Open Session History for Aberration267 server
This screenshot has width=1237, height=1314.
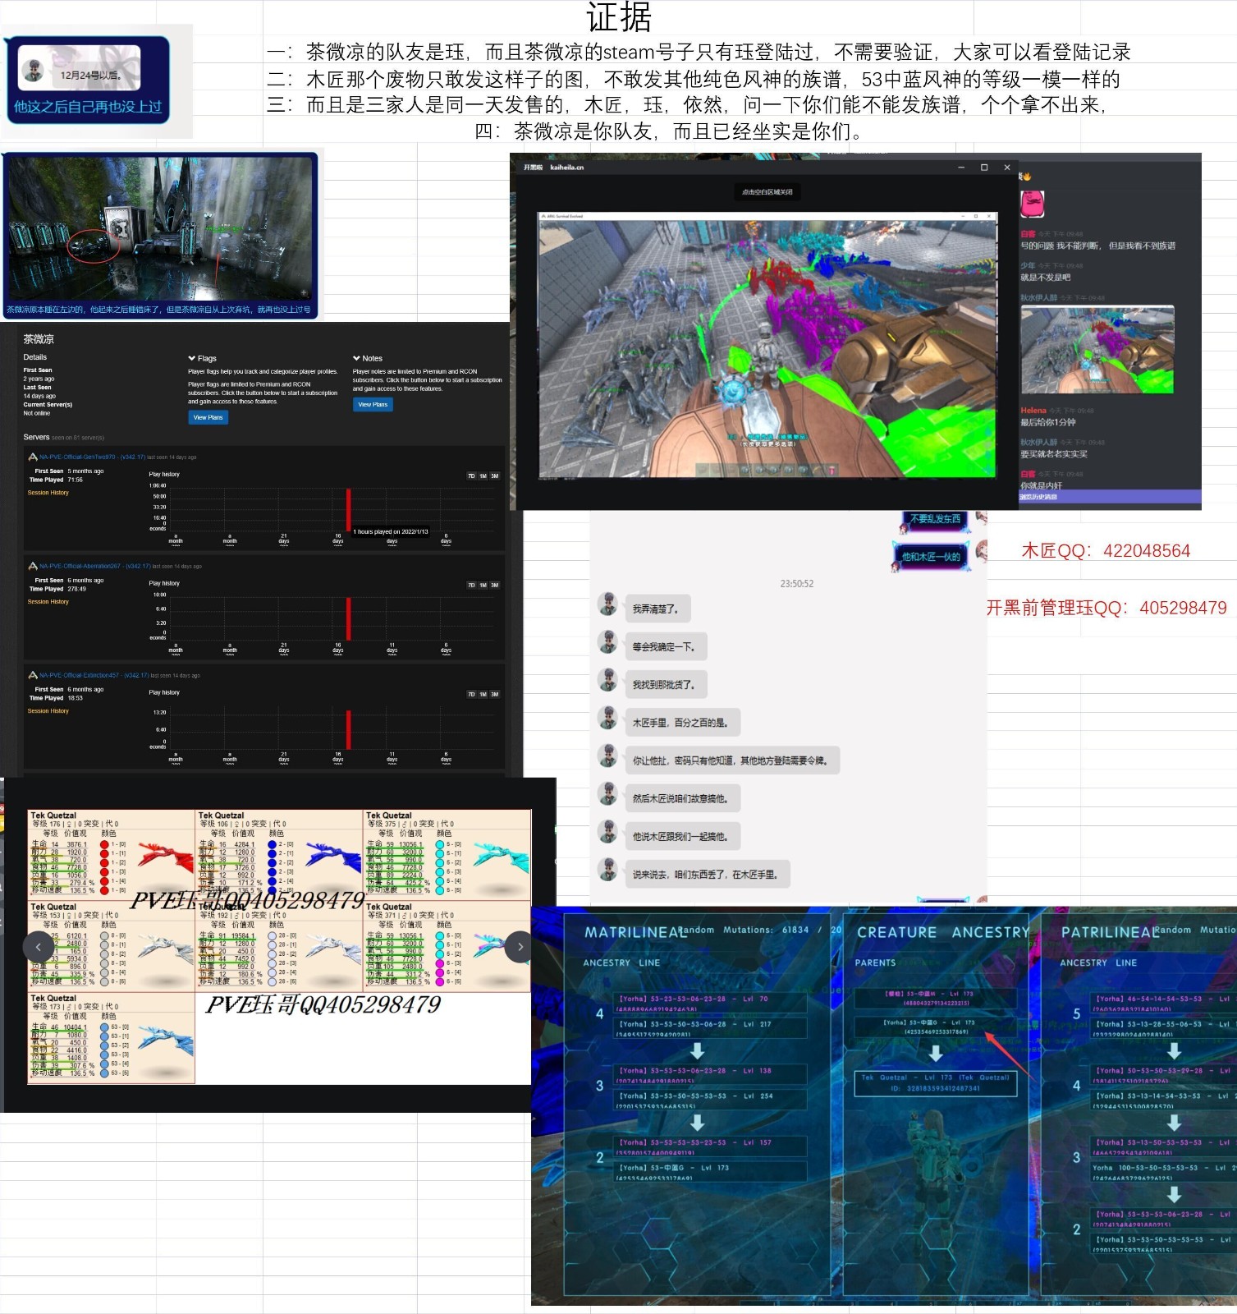[48, 602]
